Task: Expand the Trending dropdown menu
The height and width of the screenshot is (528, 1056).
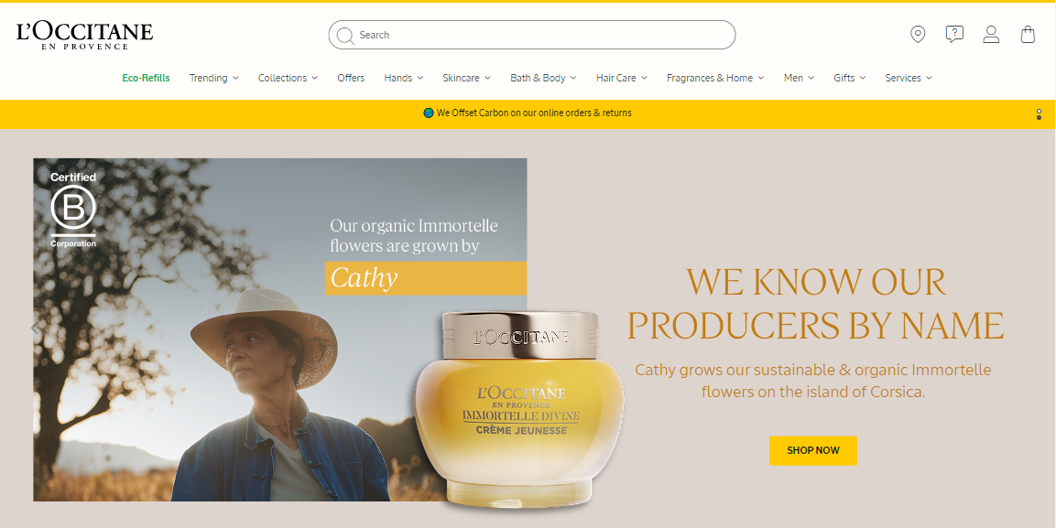Action: (214, 78)
